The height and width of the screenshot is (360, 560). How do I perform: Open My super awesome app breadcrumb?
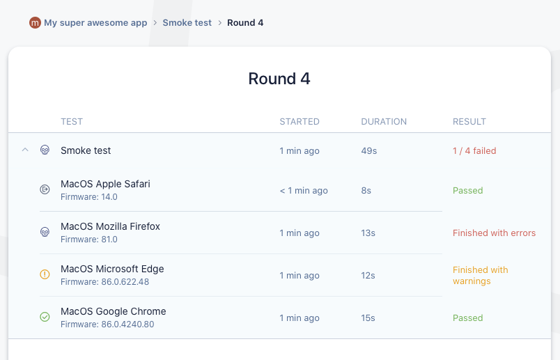click(x=95, y=22)
